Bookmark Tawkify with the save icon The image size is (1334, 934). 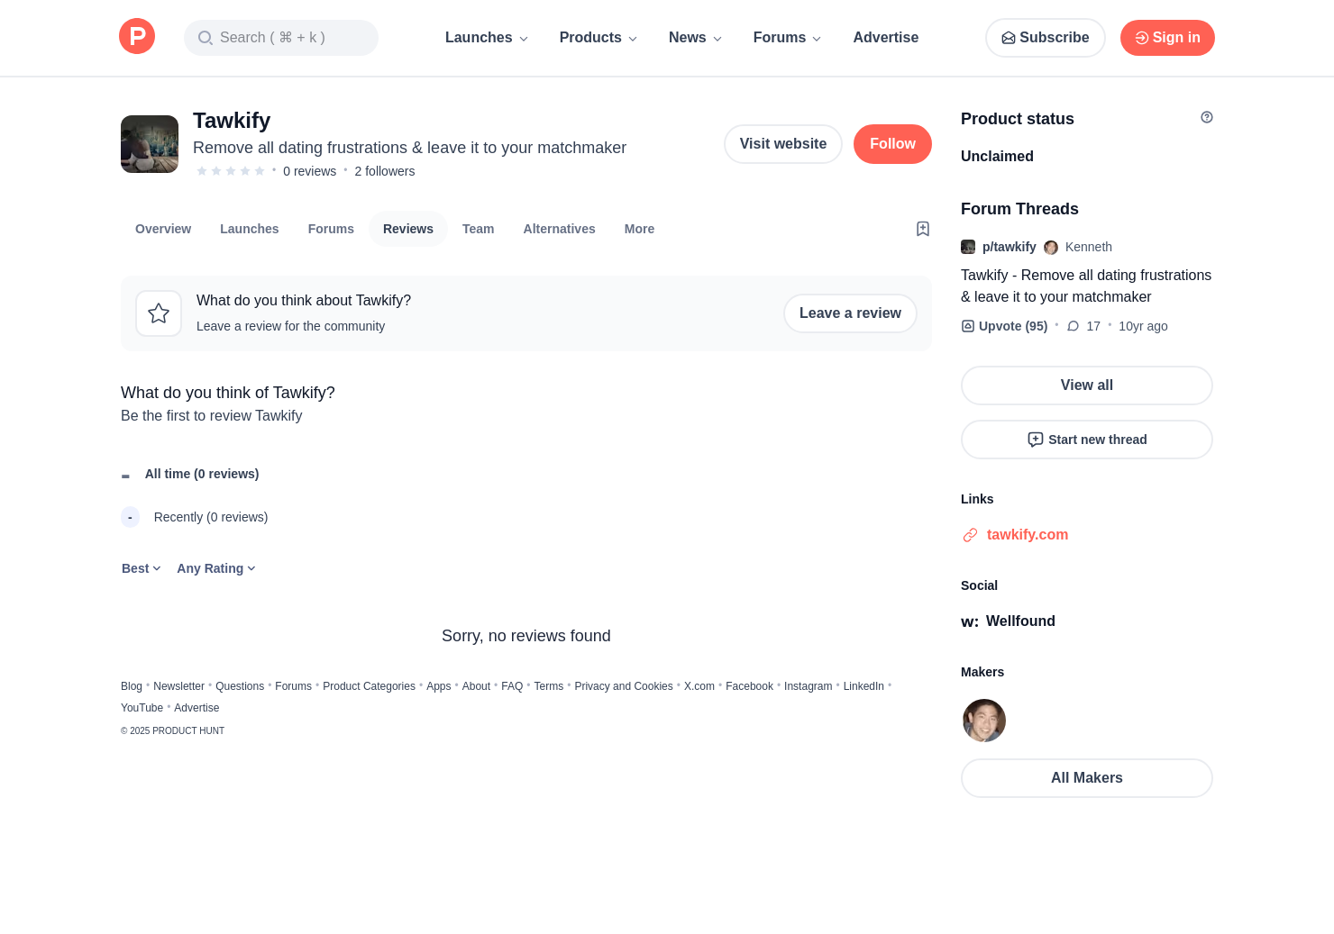tap(923, 229)
